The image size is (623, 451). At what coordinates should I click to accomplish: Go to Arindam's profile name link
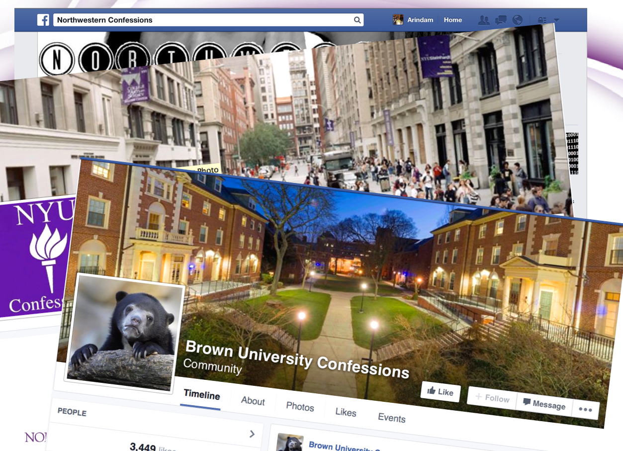(420, 20)
